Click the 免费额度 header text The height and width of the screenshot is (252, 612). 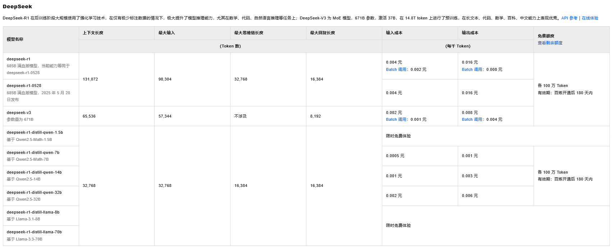546,36
